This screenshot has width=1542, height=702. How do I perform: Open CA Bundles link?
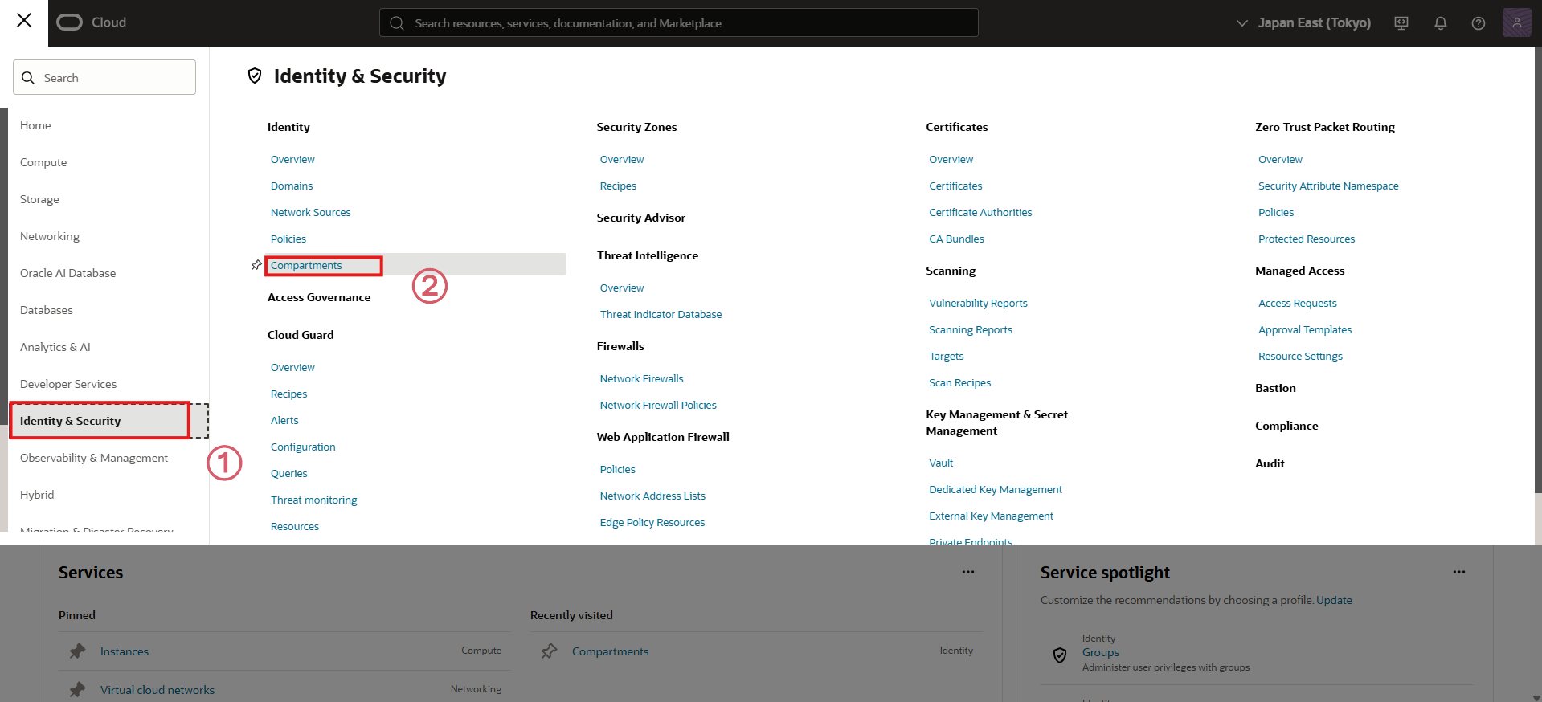(x=956, y=239)
